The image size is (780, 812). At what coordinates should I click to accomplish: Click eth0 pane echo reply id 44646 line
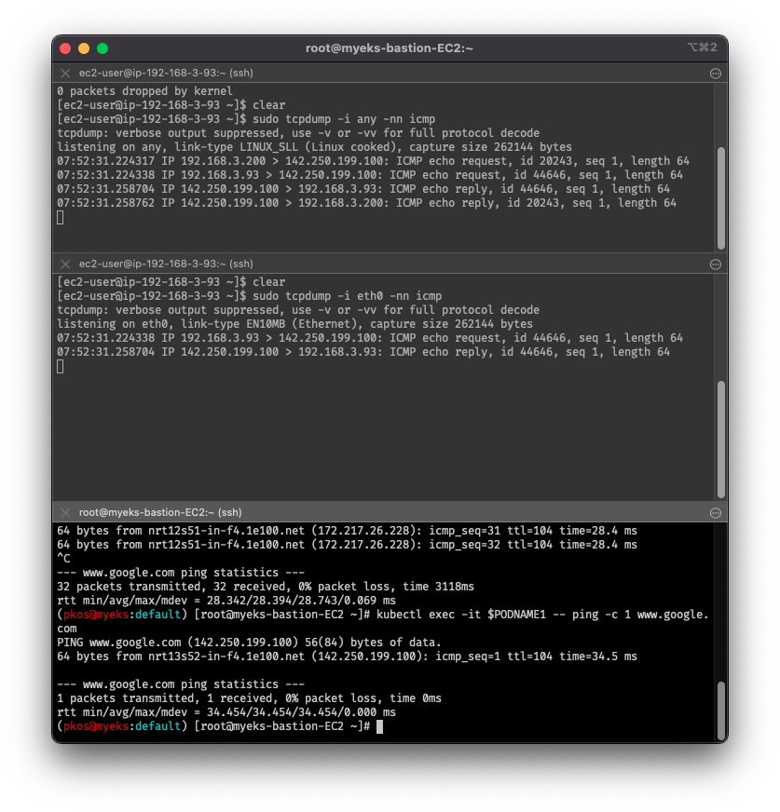click(x=363, y=352)
